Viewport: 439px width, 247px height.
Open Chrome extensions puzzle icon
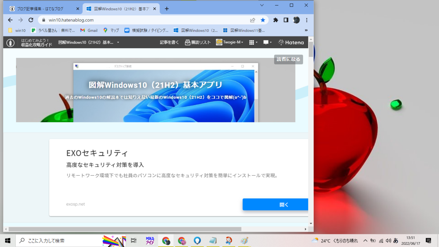276,20
